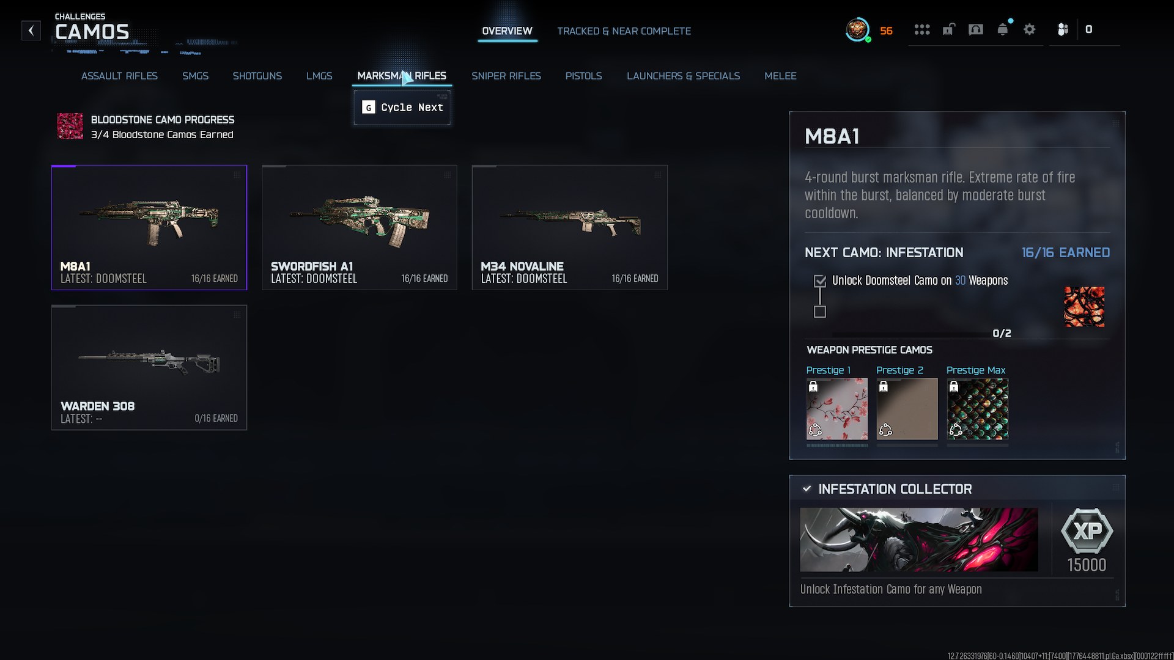Screen dimensions: 1174x660
Task: Select the Swordfish A1 weapon card
Action: click(360, 227)
